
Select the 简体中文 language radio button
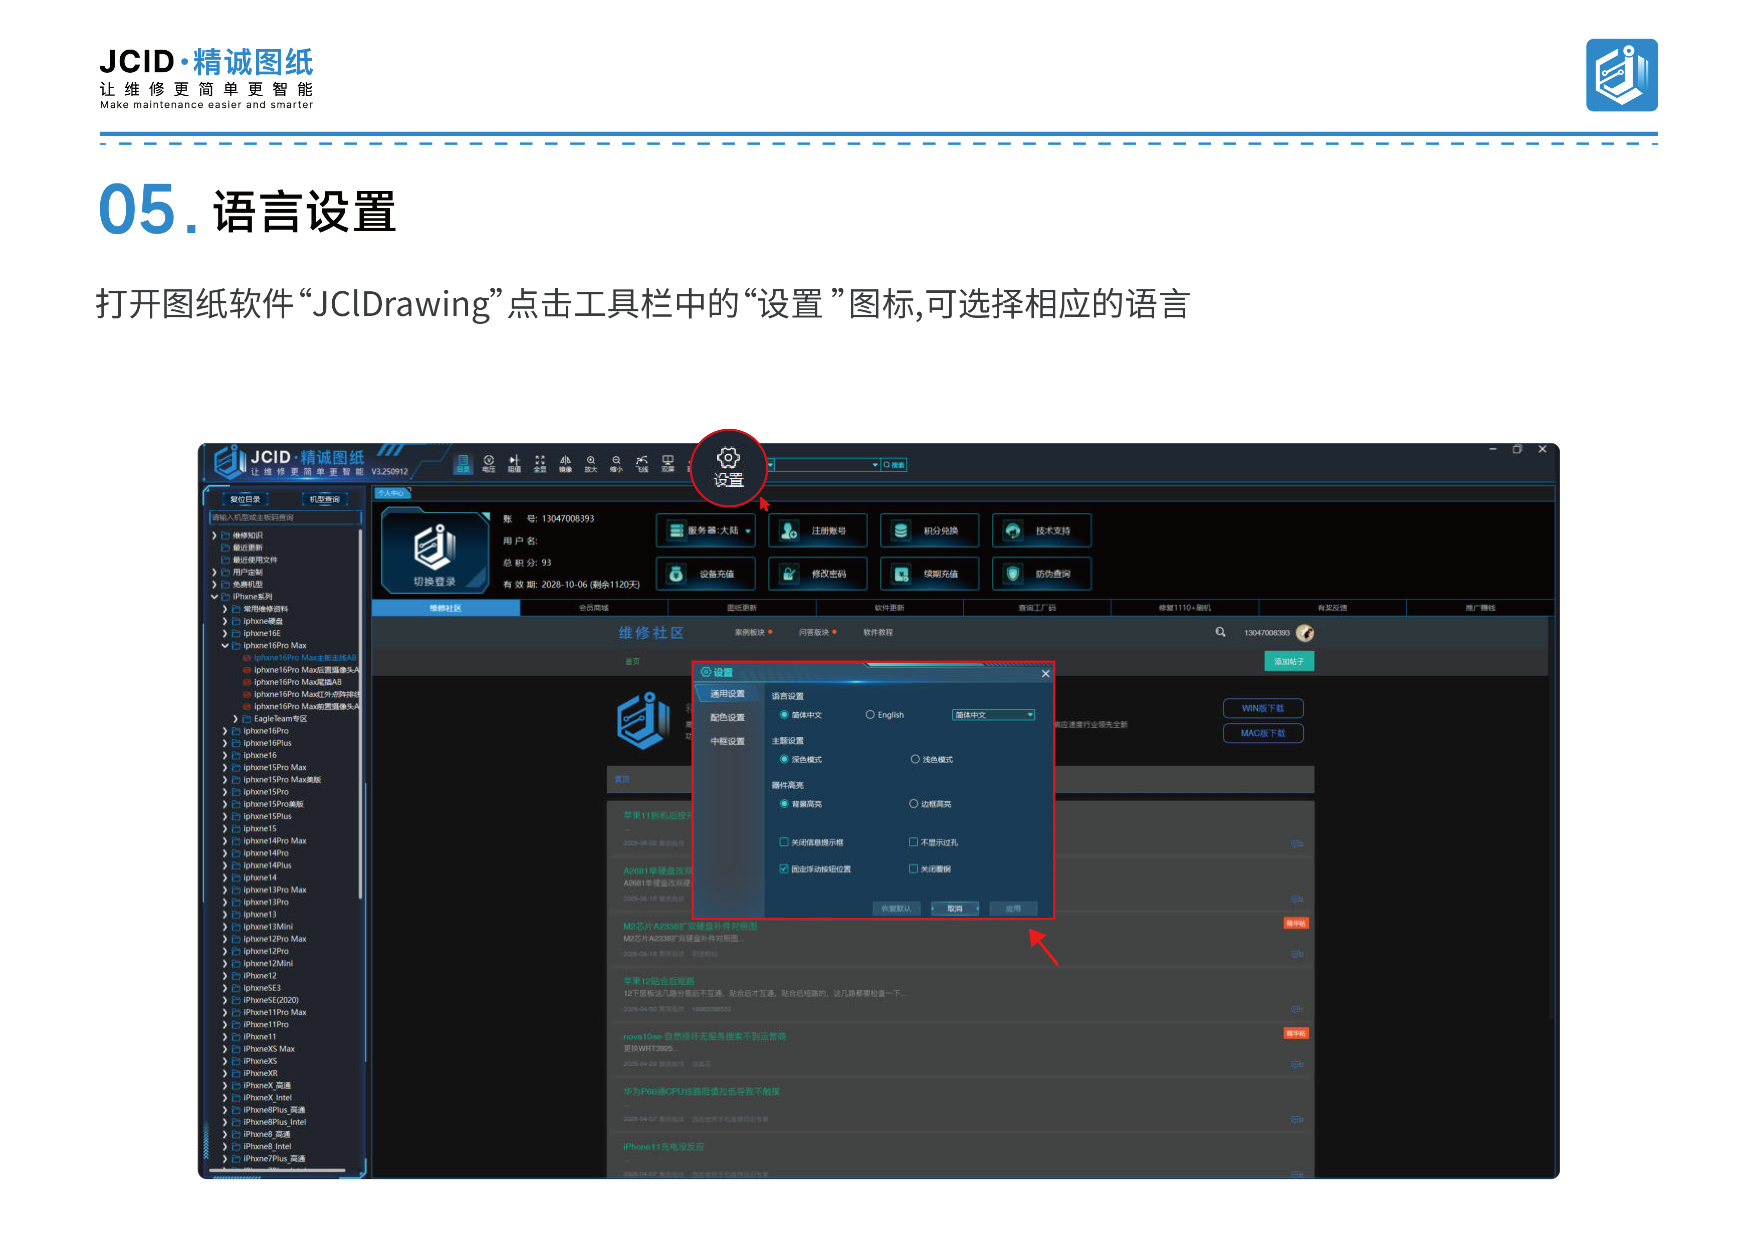coord(783,715)
